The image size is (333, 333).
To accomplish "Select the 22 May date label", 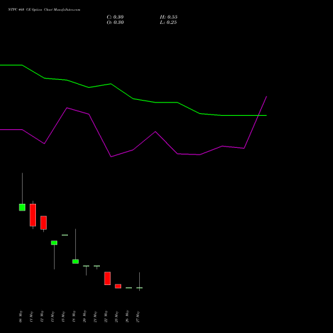I will click(x=106, y=316).
